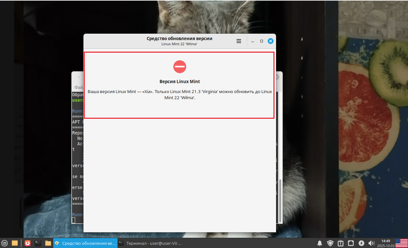
Task: Maximize the upgrade tool window
Action: [x=261, y=41]
